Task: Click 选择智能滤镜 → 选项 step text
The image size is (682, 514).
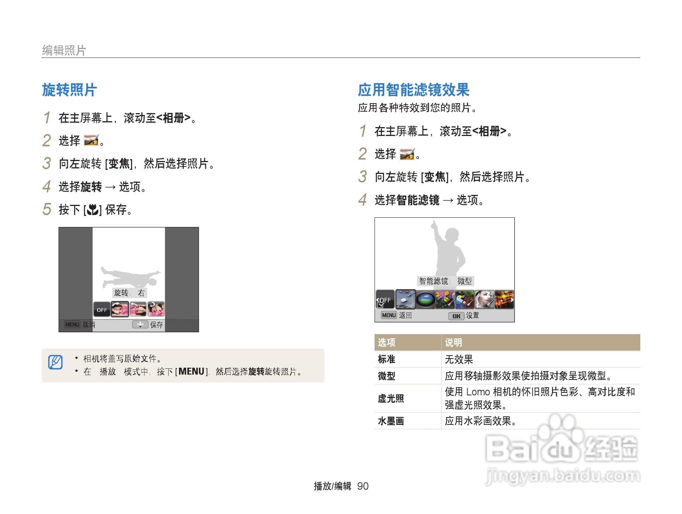Action: click(430, 200)
